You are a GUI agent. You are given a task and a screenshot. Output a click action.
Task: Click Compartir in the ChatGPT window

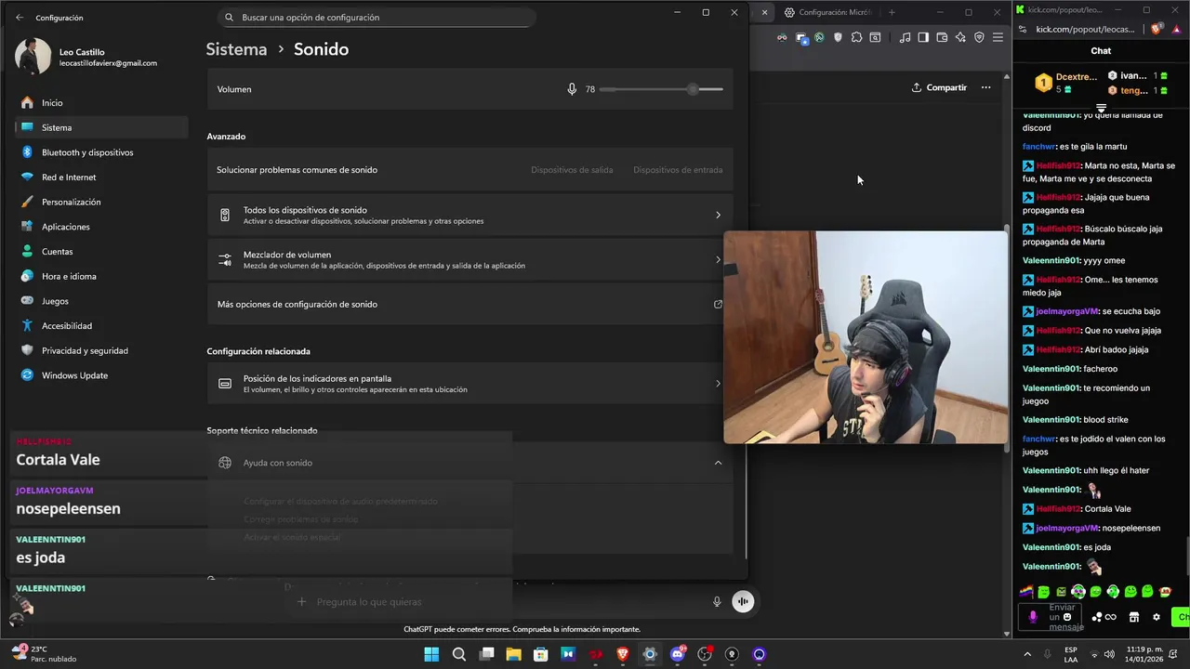point(939,87)
